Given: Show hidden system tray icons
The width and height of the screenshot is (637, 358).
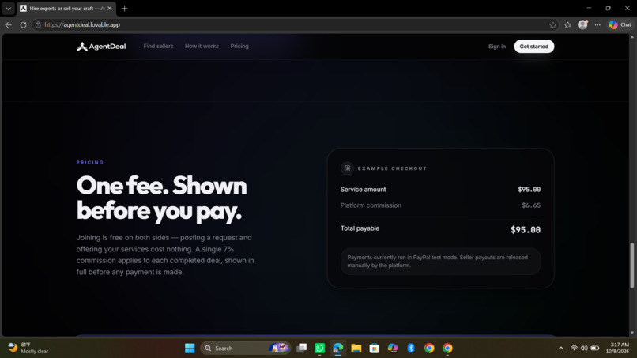Looking at the screenshot, I should click(x=561, y=349).
